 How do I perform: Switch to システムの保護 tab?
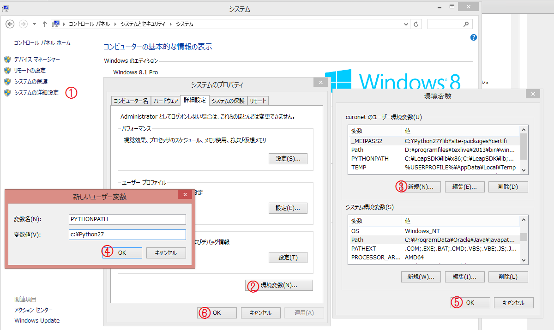pyautogui.click(x=228, y=101)
